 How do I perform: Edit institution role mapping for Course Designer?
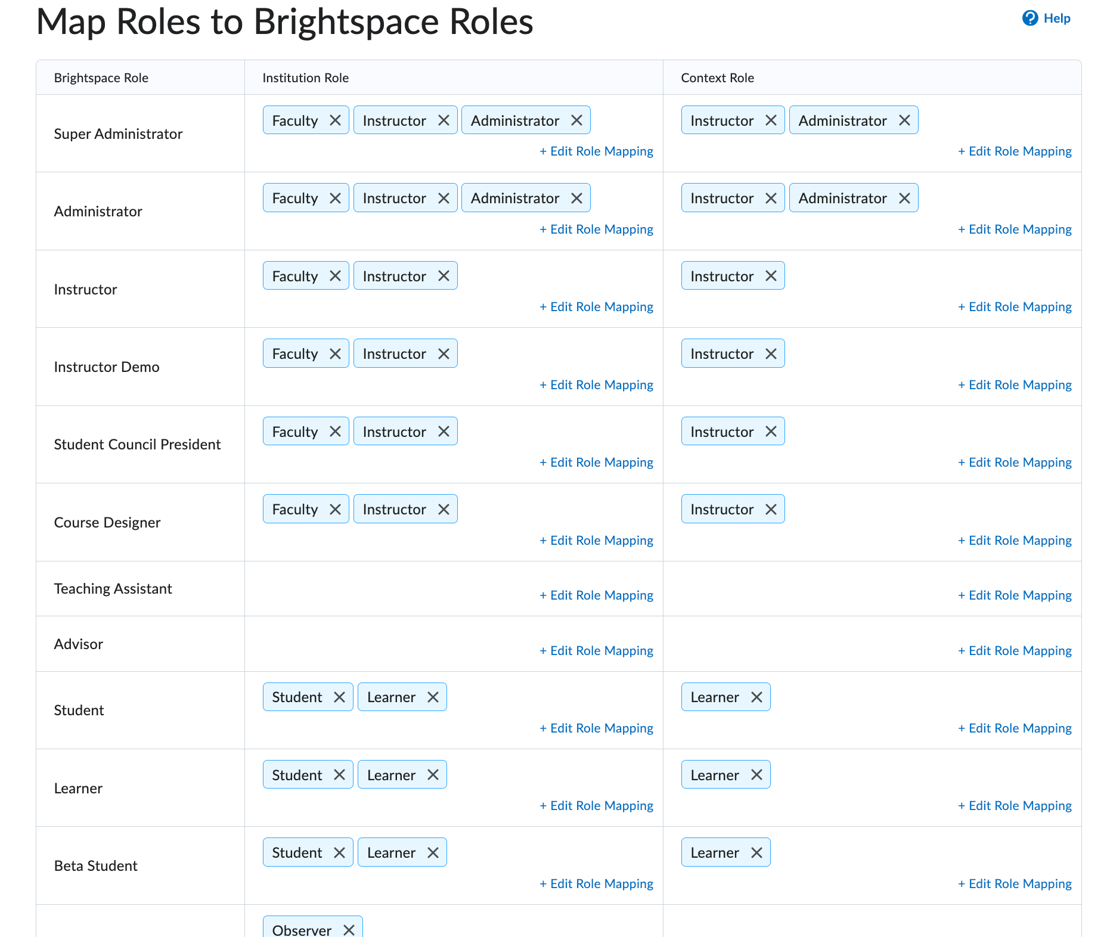[x=596, y=541]
